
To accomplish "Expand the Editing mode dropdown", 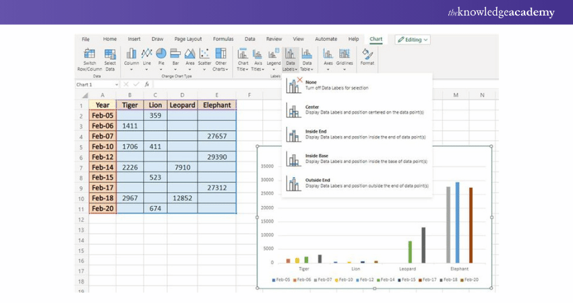I will 413,40.
